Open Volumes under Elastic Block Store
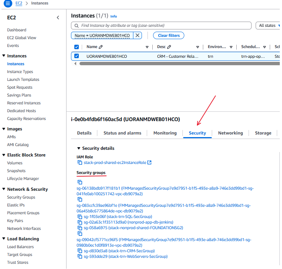Image resolution: width=282 pixels, height=269 pixels. 14,163
